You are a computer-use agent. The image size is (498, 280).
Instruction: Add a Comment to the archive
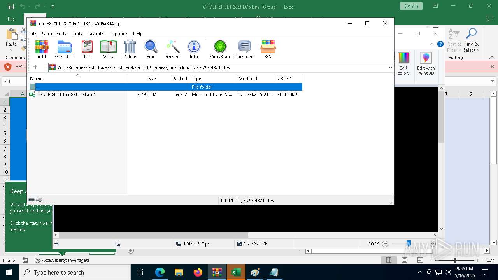point(245,49)
